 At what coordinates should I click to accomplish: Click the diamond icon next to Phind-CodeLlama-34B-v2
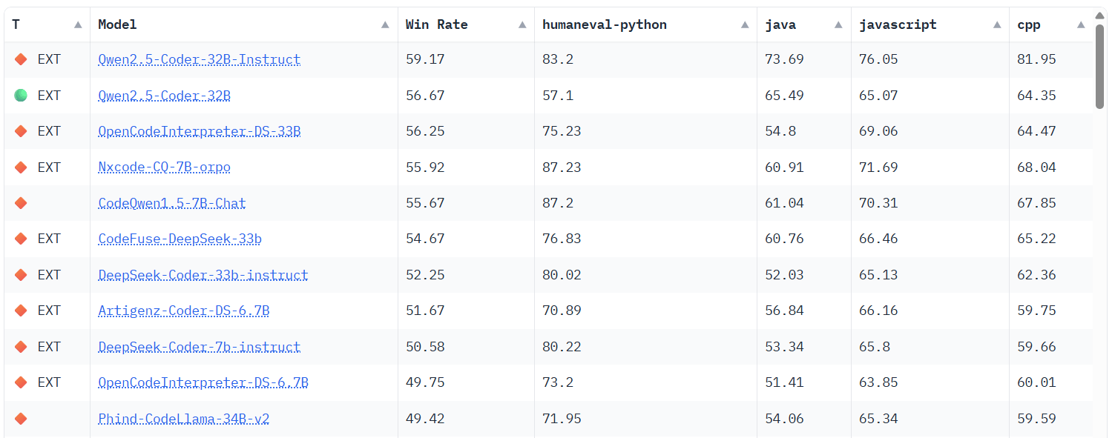pos(21,418)
